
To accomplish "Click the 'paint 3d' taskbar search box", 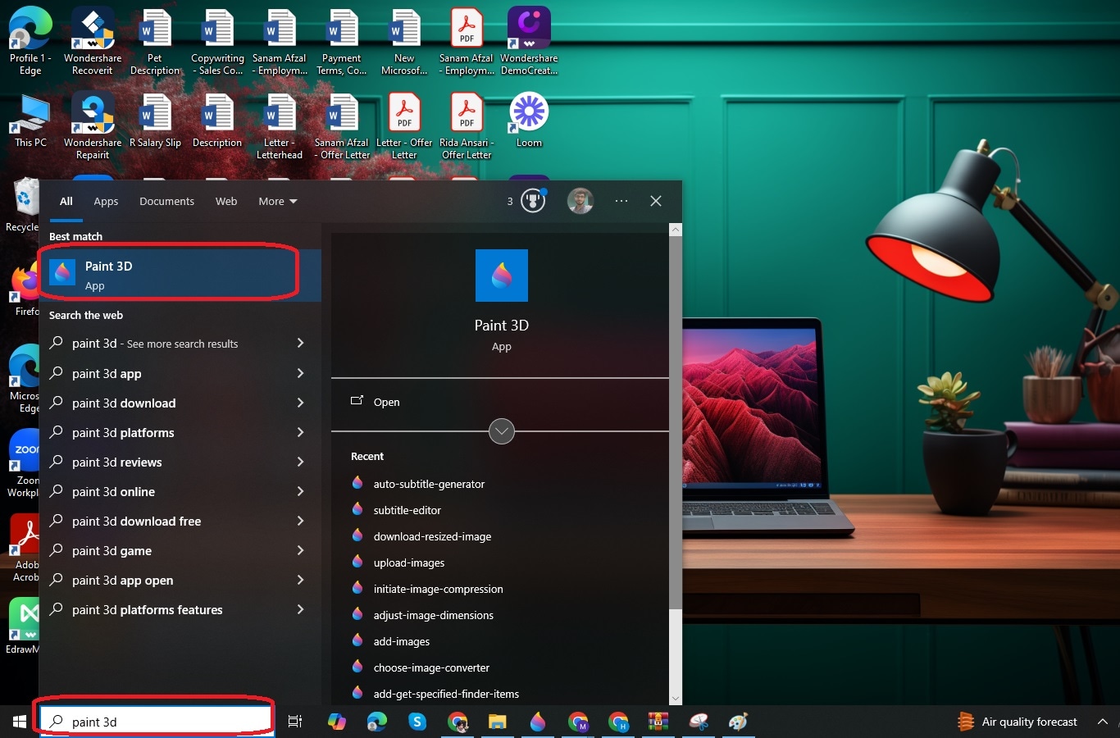I will pos(156,722).
